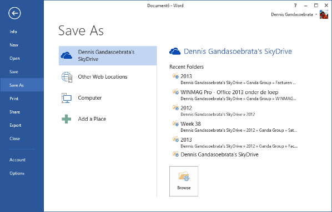Select Open in the backstage menu
Viewport: 332px width, 212px height.
coord(14,58)
